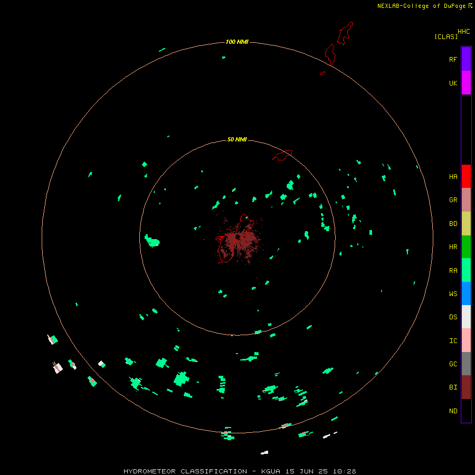Image resolution: width=475 pixels, height=475 pixels.
Task: Click the RA legend label
Action: [453, 271]
